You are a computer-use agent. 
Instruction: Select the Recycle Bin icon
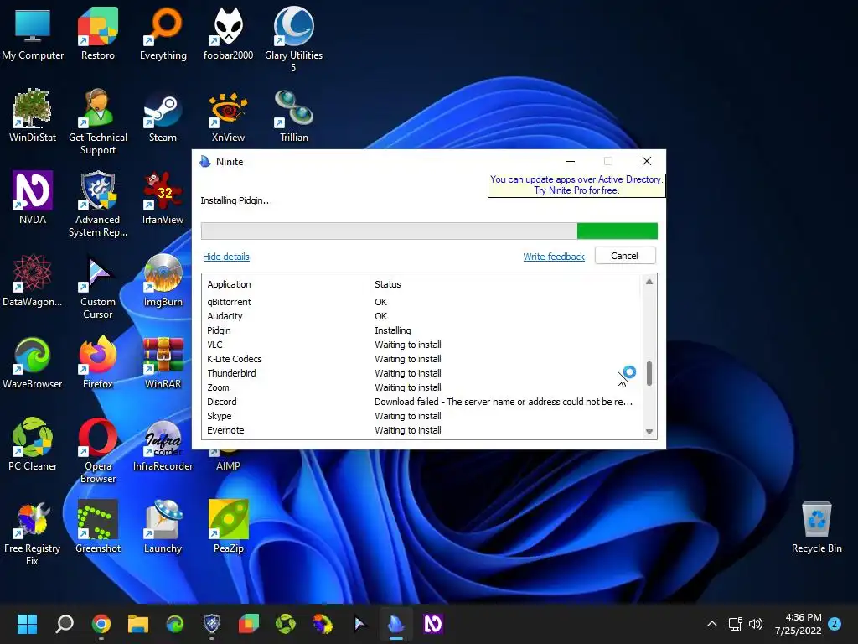pyautogui.click(x=816, y=527)
